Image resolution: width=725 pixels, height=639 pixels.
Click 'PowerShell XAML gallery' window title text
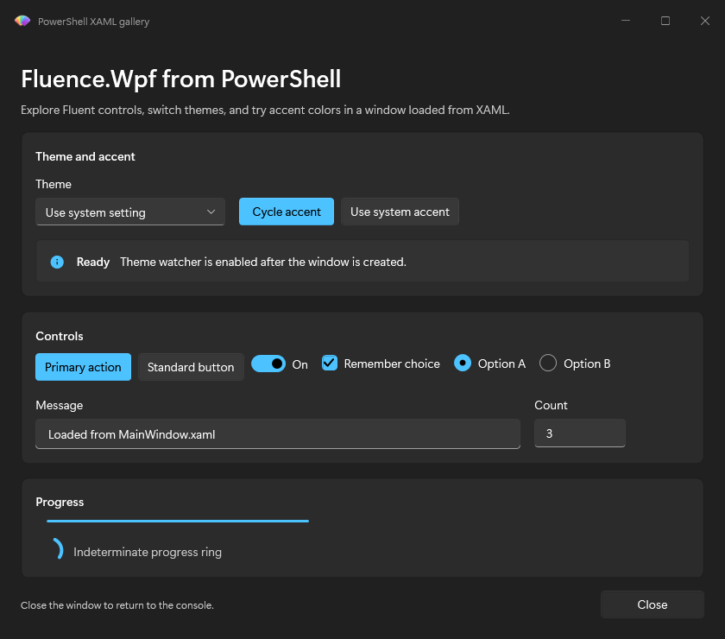click(x=93, y=22)
